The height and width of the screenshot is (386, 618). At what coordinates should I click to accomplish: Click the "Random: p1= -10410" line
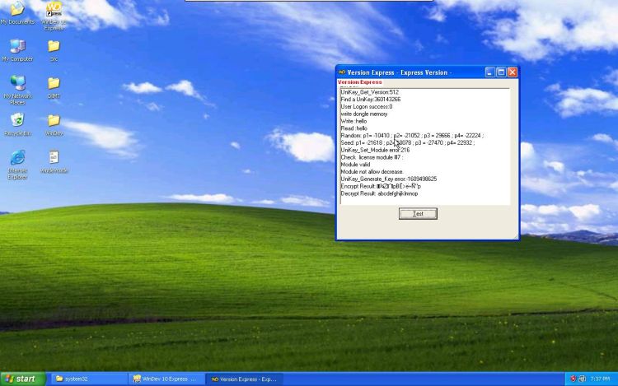coord(412,135)
